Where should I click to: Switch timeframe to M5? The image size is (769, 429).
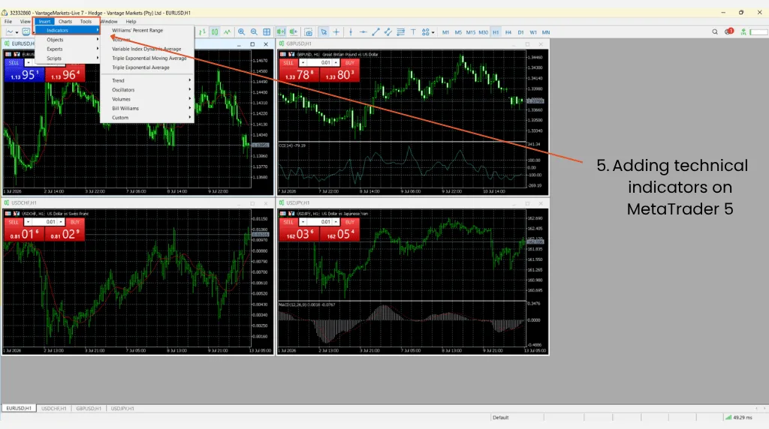(x=458, y=32)
